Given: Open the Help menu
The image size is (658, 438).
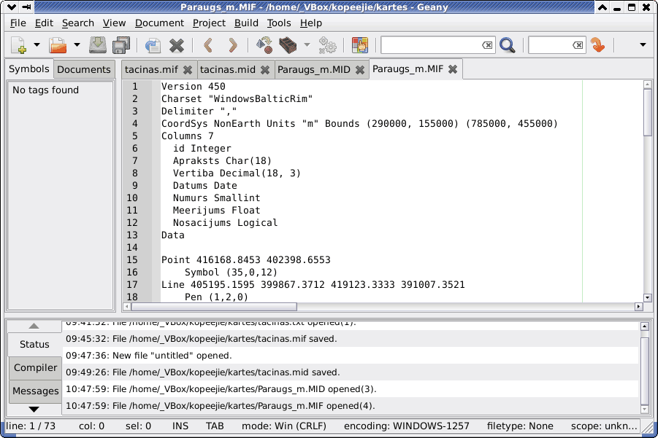Looking at the screenshot, I should 311,23.
